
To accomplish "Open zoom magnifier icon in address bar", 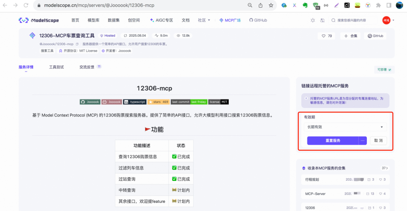I will pos(250,5).
